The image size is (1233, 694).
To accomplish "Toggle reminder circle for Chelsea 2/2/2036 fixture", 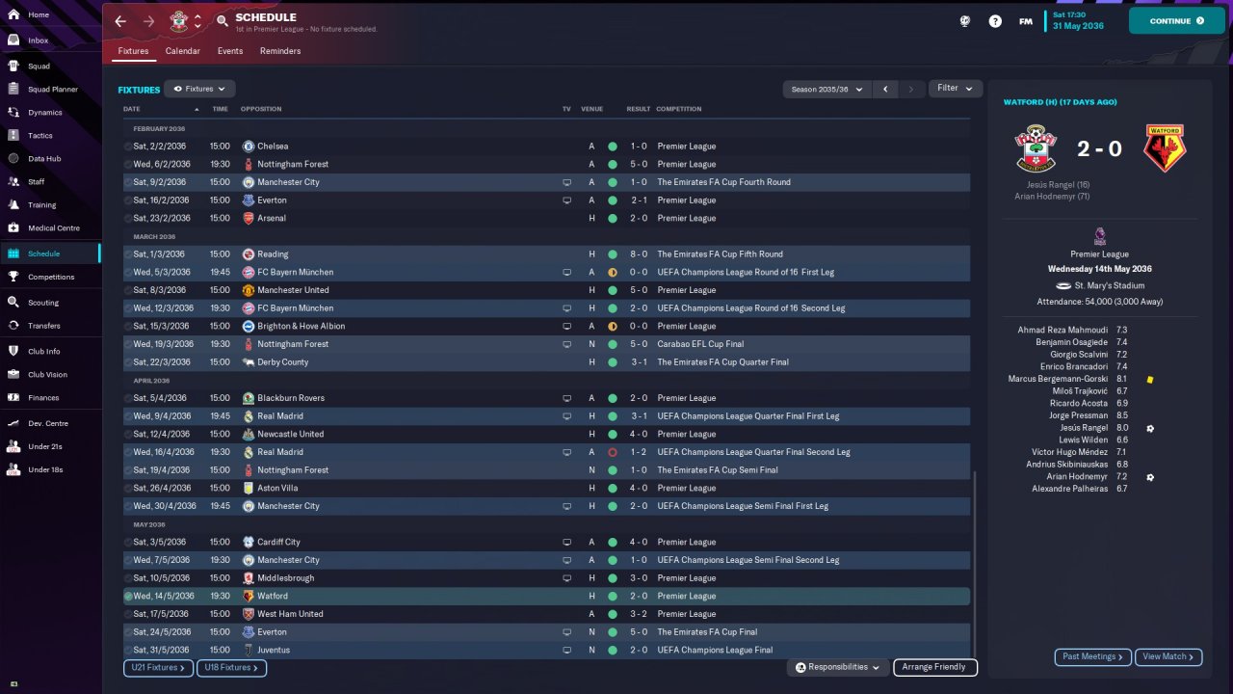I will (128, 147).
